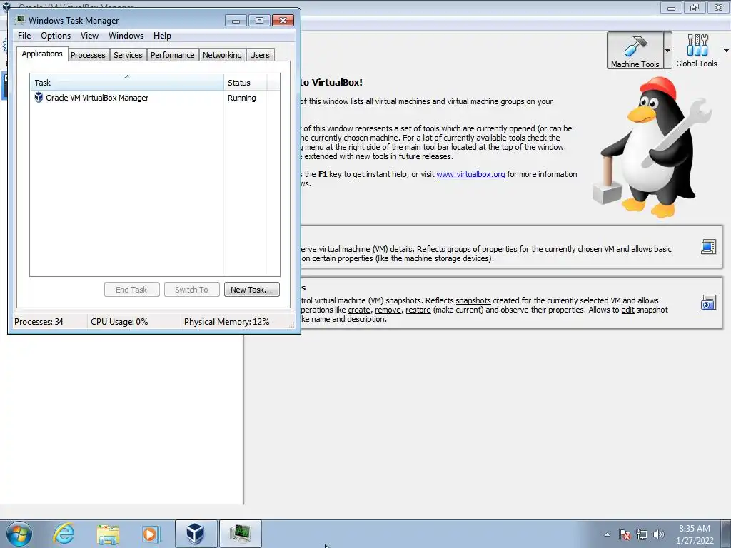731x548 pixels.
Task: Click the properties link in Details description
Action: (x=499, y=249)
